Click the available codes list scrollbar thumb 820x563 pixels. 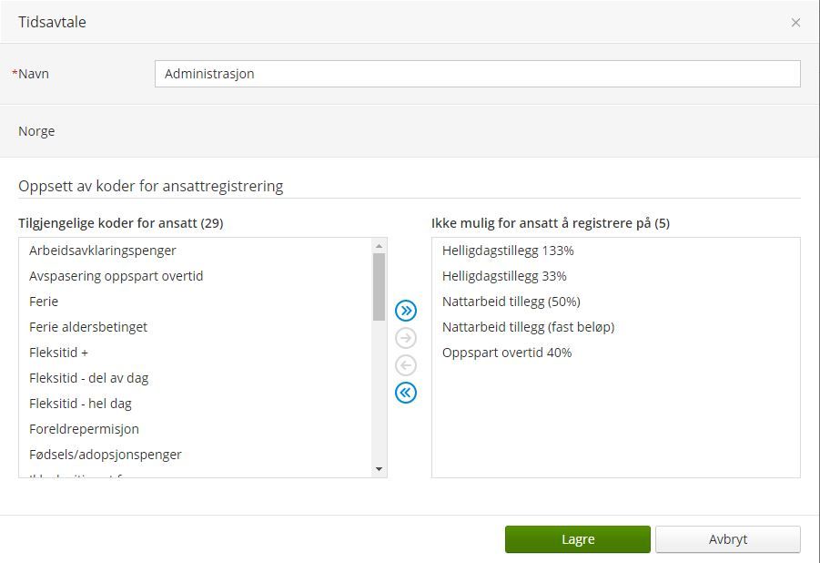tap(380, 286)
